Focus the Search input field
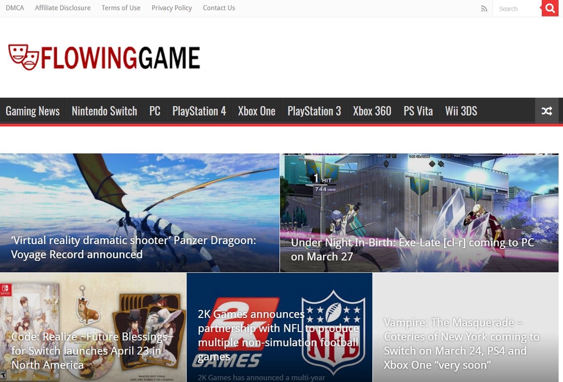The height and width of the screenshot is (382, 563). pyautogui.click(x=517, y=9)
